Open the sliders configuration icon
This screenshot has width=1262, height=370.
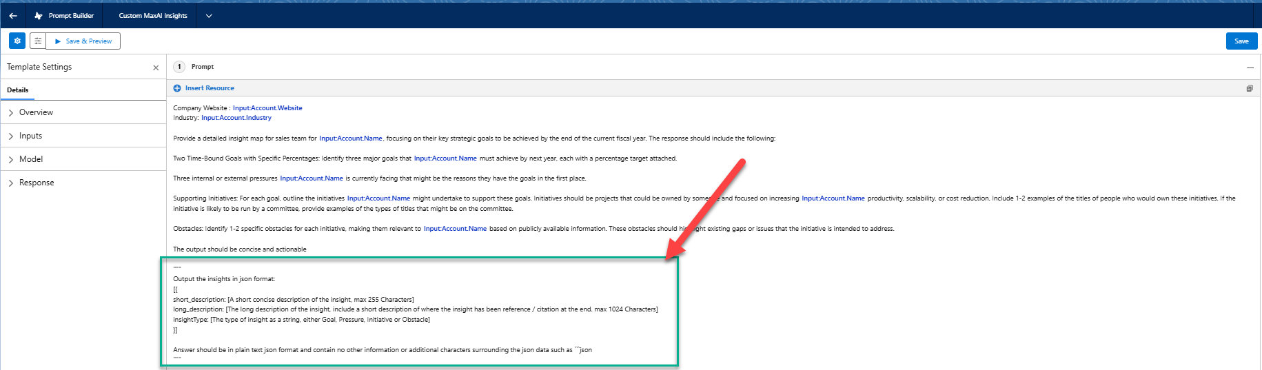pyautogui.click(x=38, y=41)
